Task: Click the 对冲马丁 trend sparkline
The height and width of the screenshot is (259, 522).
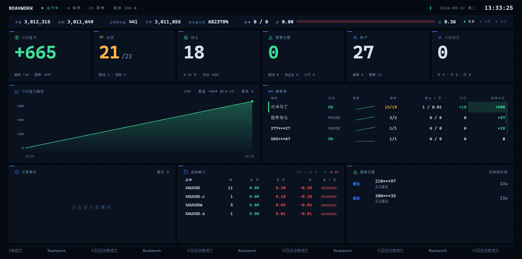Action: pos(365,108)
